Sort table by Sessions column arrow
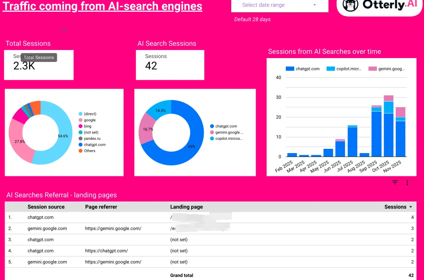This screenshot has height=280, width=424. [x=411, y=207]
